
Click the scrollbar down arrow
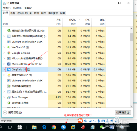[132, 106]
